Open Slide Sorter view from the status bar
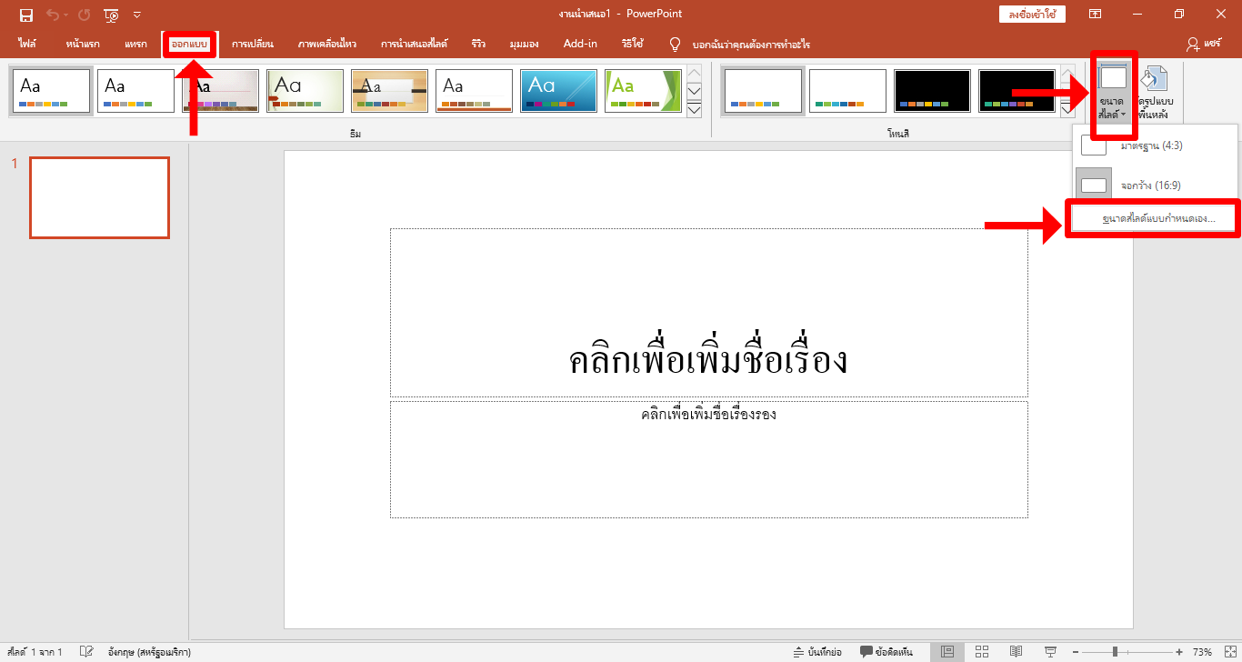 (x=982, y=651)
